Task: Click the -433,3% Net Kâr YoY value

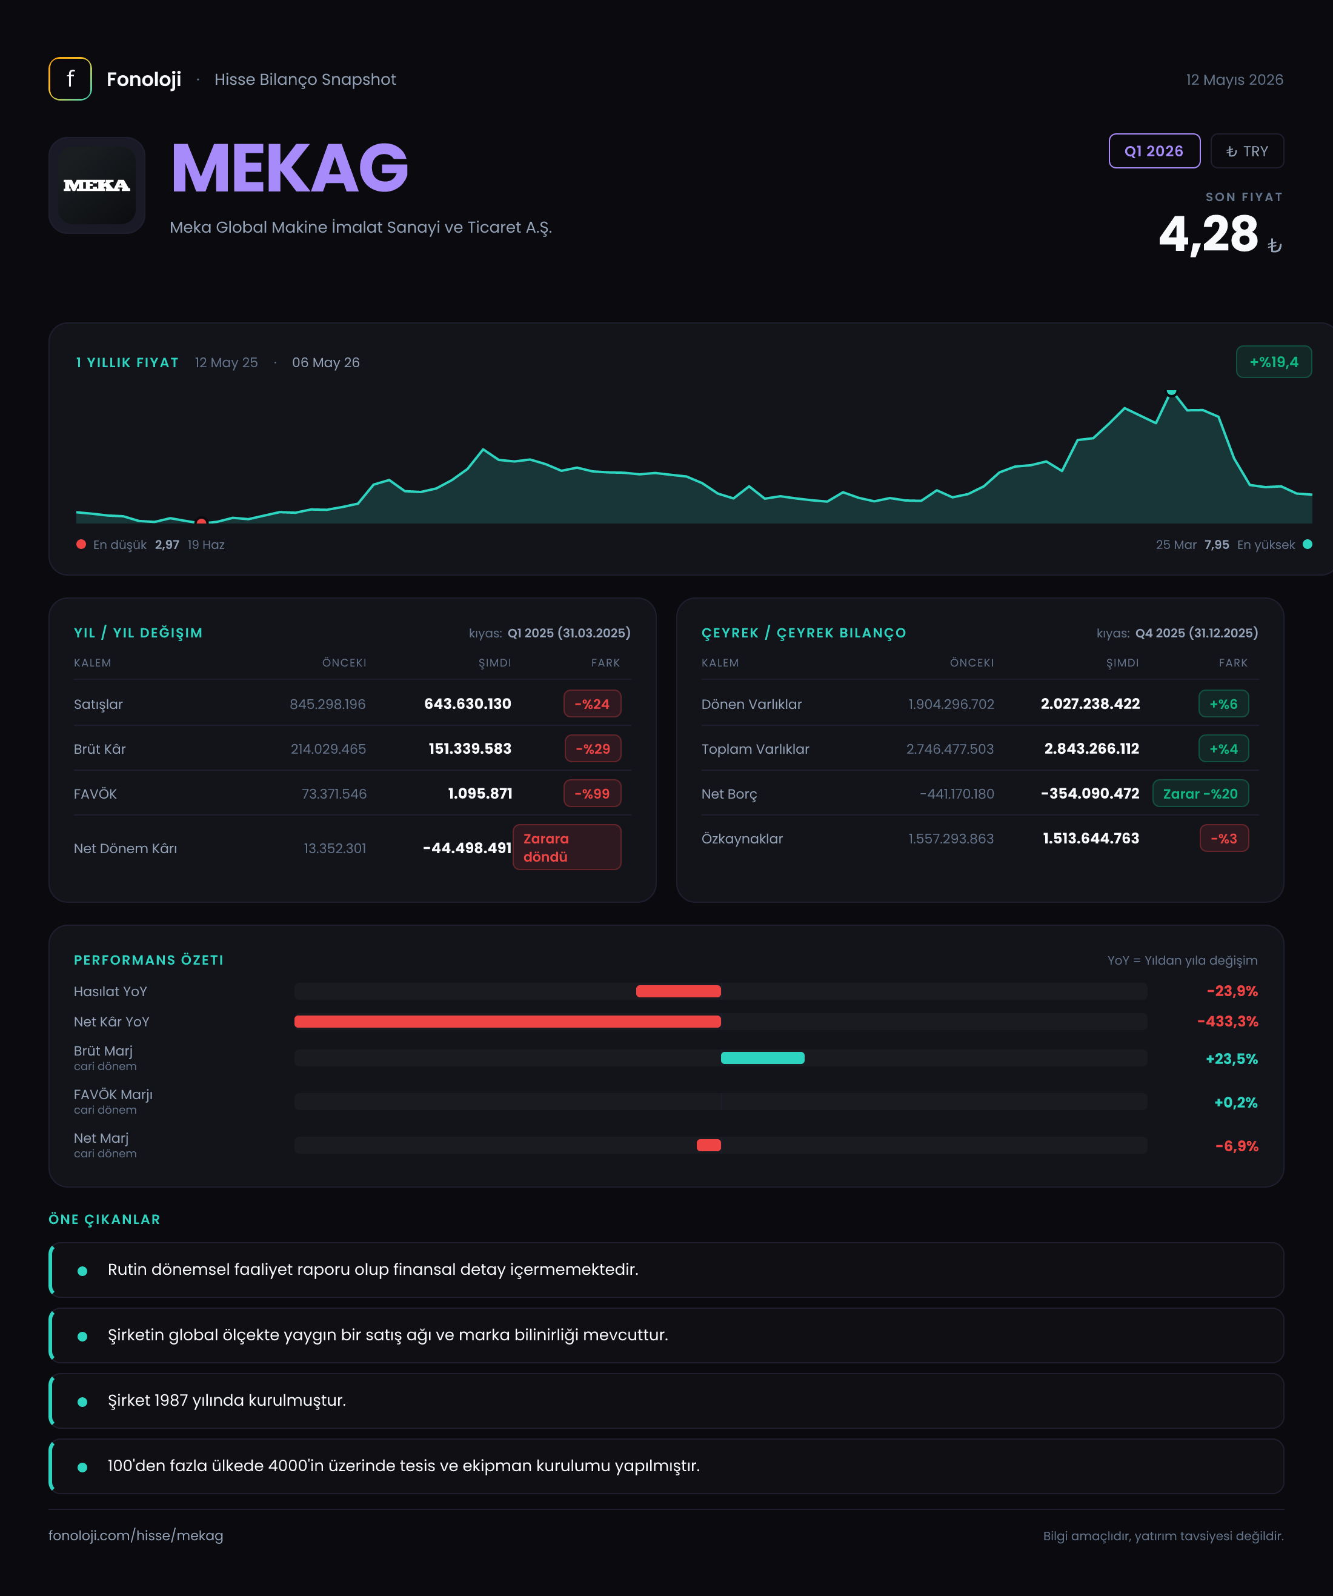Action: point(1228,1022)
